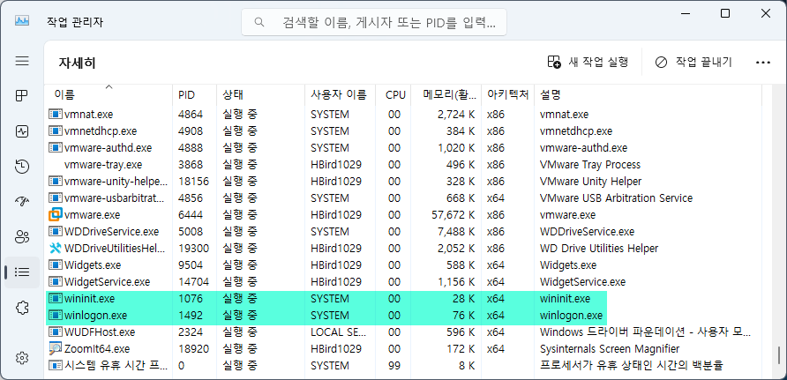787x380 pixels.
Task: Click the WUDFHost.exe process icon
Action: coord(56,332)
